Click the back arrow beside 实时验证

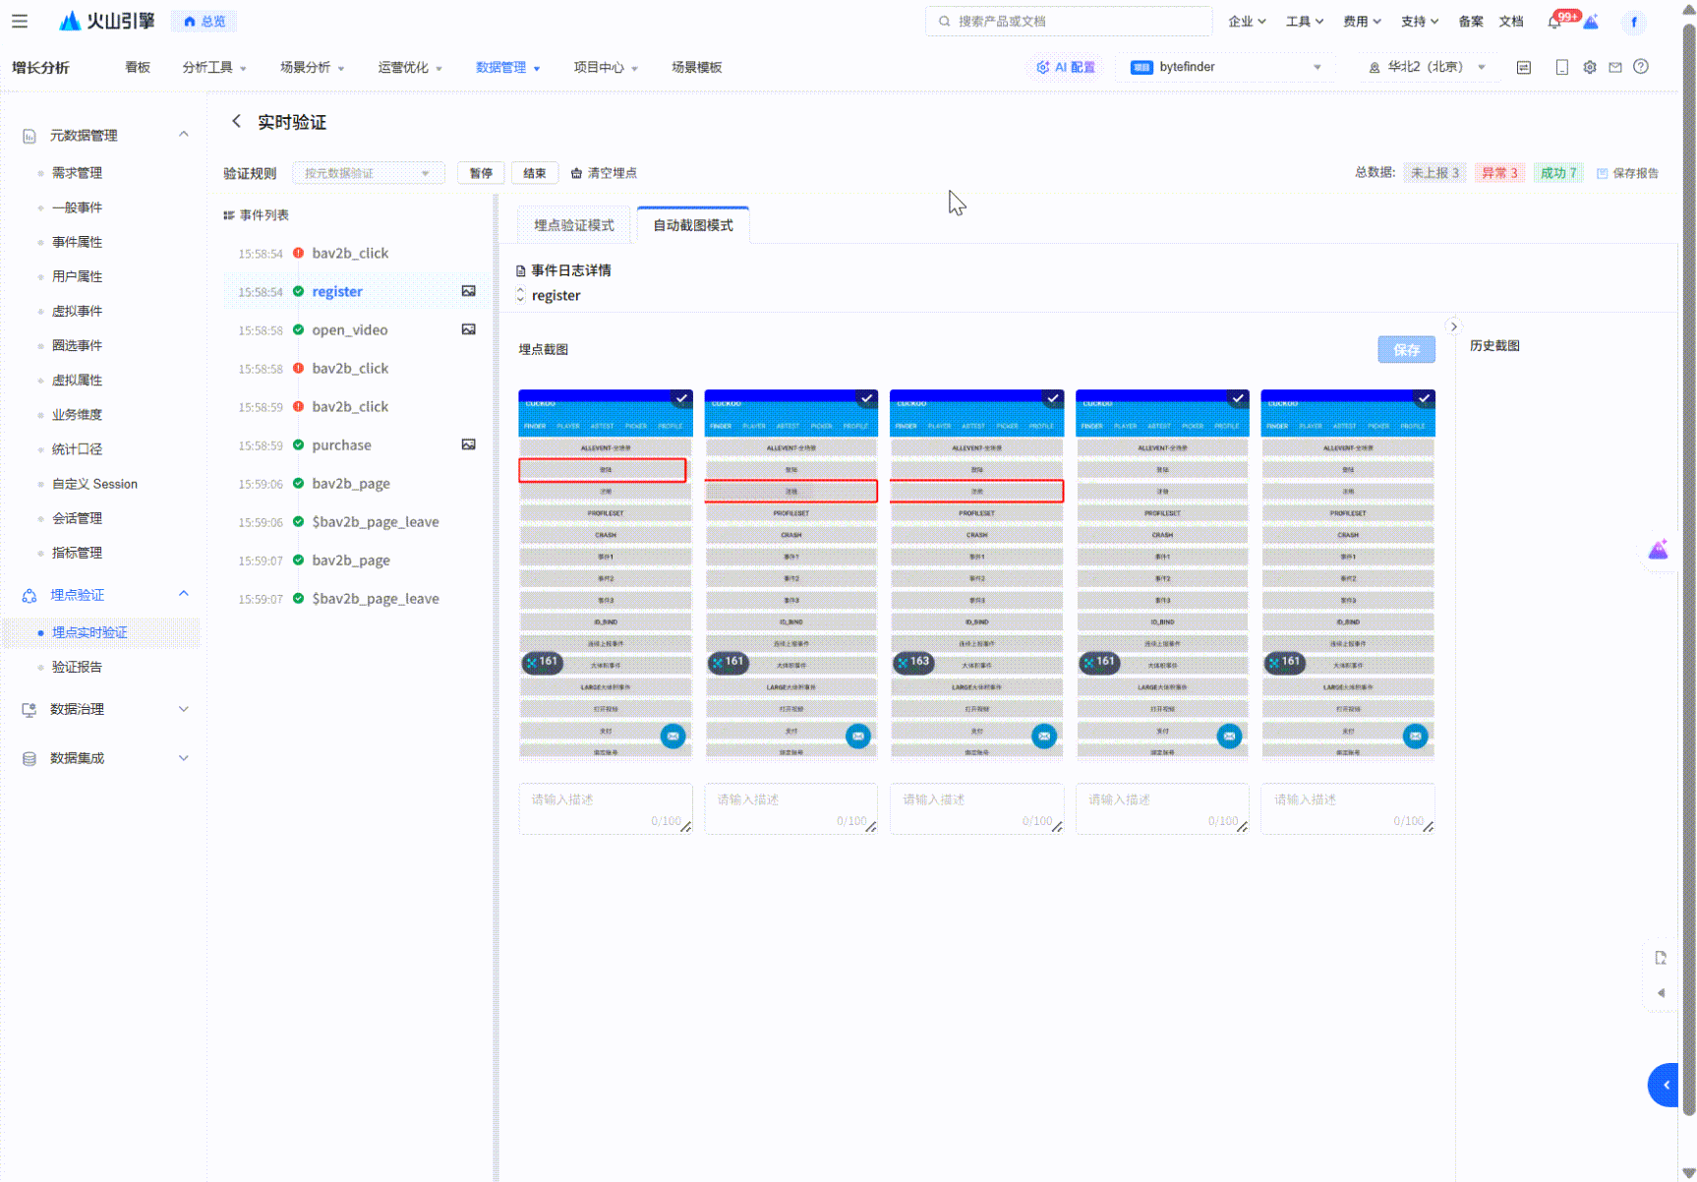[236, 121]
